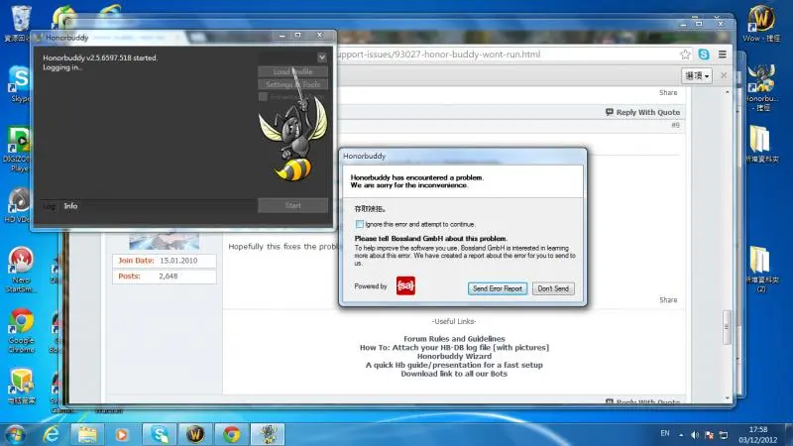Open Download link to all our Bots
The height and width of the screenshot is (446, 793).
point(454,374)
